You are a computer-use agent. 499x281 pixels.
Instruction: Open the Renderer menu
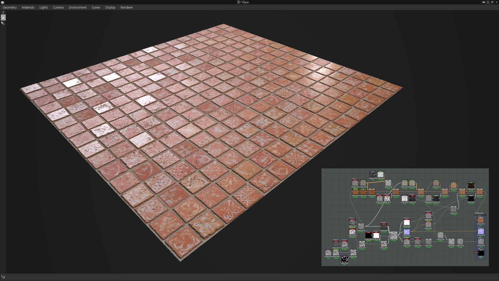coord(127,8)
